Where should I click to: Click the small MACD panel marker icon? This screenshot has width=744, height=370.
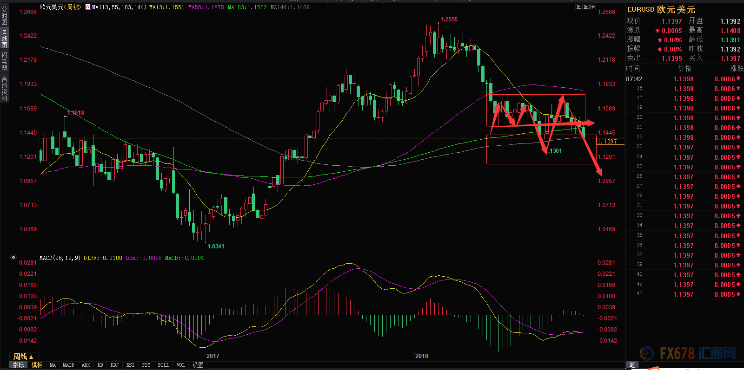click(x=13, y=257)
